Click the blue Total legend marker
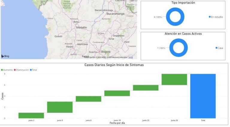230x127 pixels. pyautogui.click(x=31, y=70)
